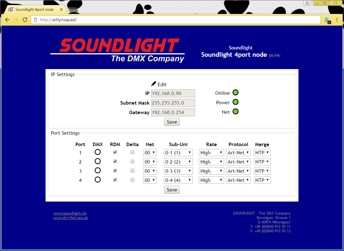Screen dimensions: 344x251
Task: Click the green Power status indicator
Action: (236, 102)
